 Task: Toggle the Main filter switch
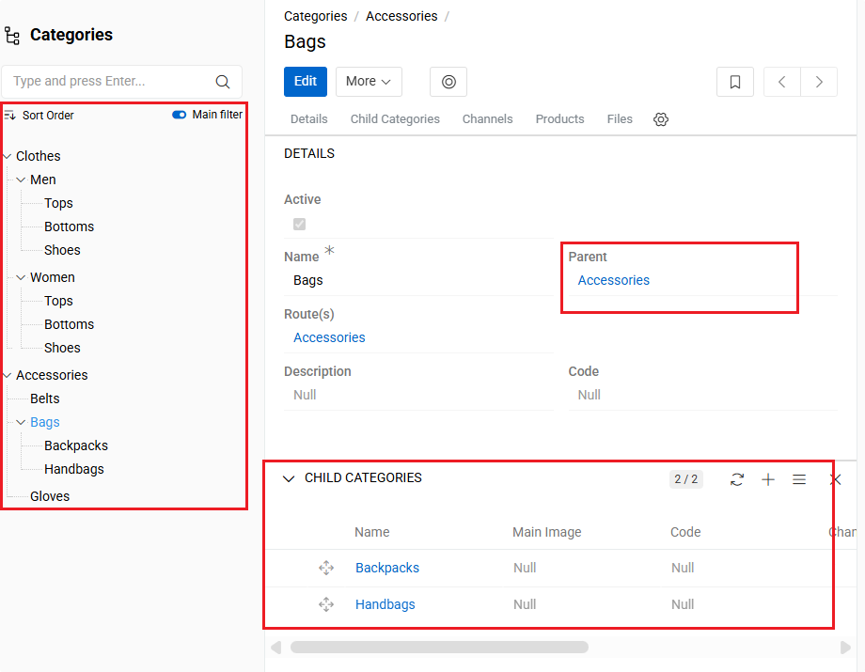[180, 115]
